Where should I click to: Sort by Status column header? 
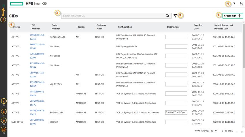(16, 27)
